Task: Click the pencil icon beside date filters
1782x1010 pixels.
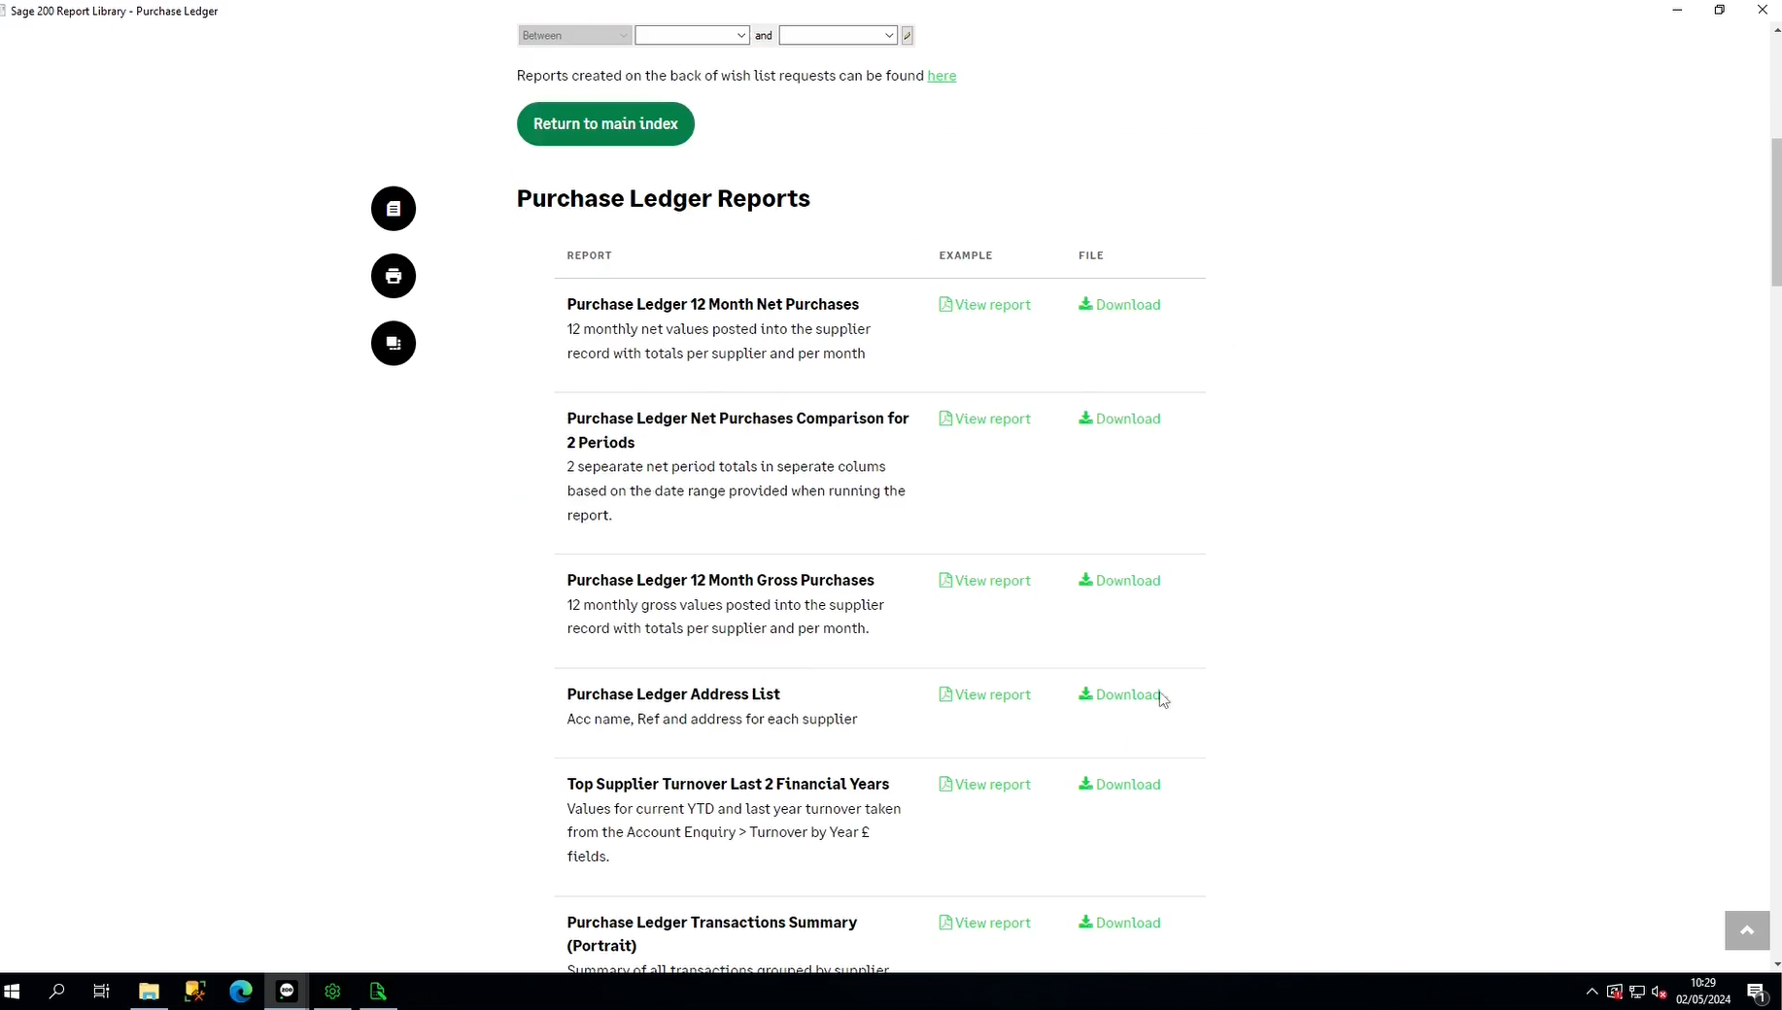Action: 907,36
